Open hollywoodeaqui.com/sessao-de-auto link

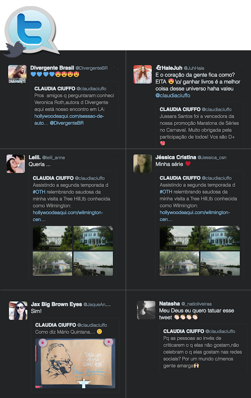69,120
